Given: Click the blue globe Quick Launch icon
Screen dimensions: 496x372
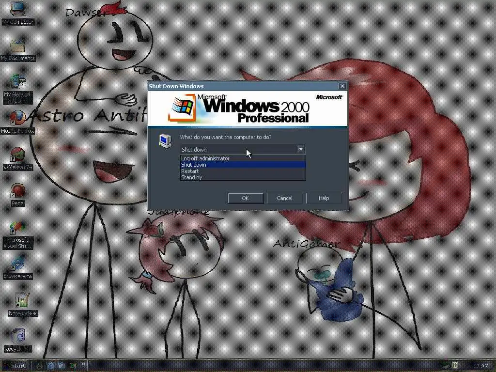Looking at the screenshot, I should (50, 366).
